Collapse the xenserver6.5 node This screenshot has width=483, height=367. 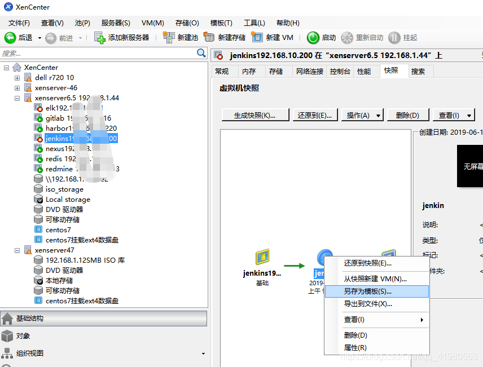pos(17,98)
